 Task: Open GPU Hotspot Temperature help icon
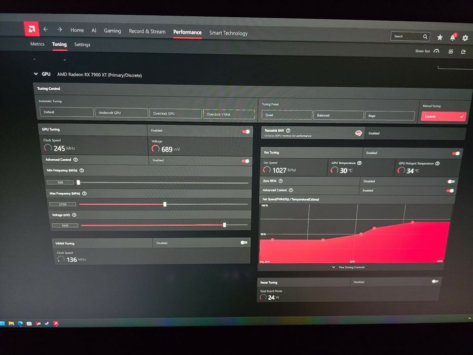point(438,164)
